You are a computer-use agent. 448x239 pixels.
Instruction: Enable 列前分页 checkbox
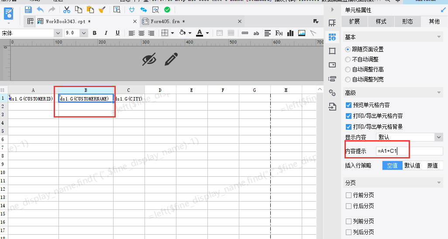point(348,221)
